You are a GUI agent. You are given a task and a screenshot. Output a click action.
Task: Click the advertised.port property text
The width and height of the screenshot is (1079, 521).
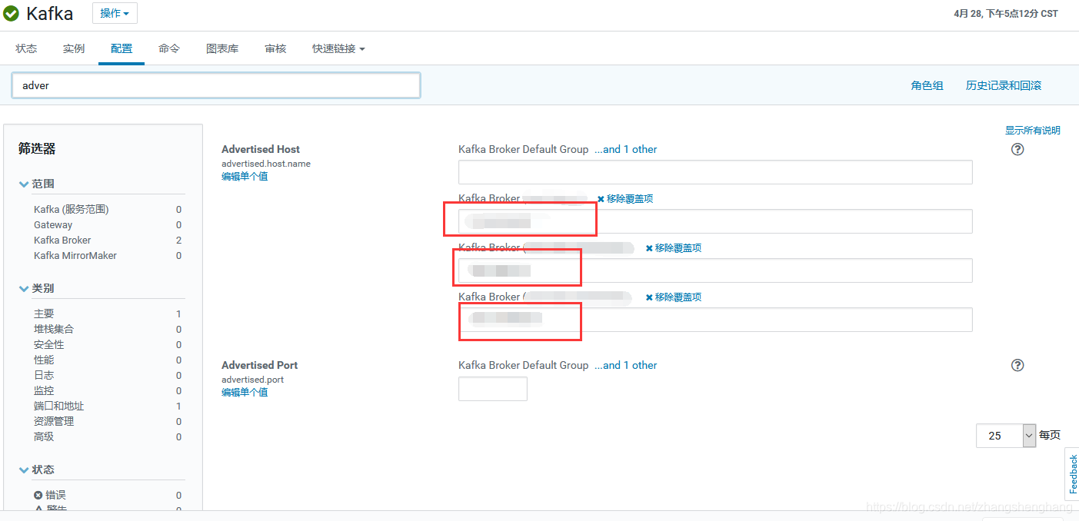(x=253, y=380)
